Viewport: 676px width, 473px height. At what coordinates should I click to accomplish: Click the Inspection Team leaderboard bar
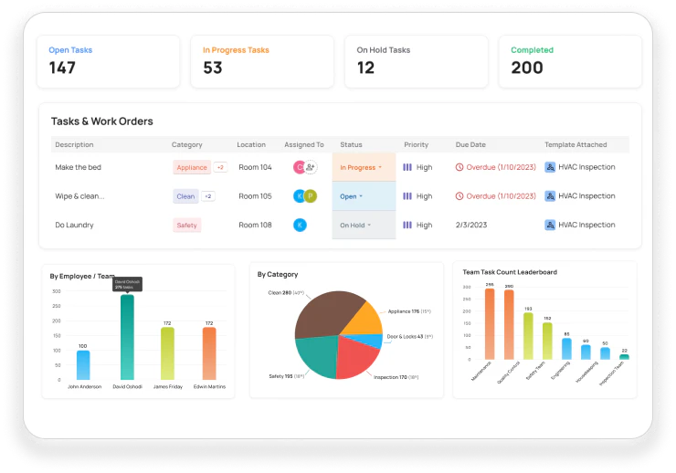624,357
